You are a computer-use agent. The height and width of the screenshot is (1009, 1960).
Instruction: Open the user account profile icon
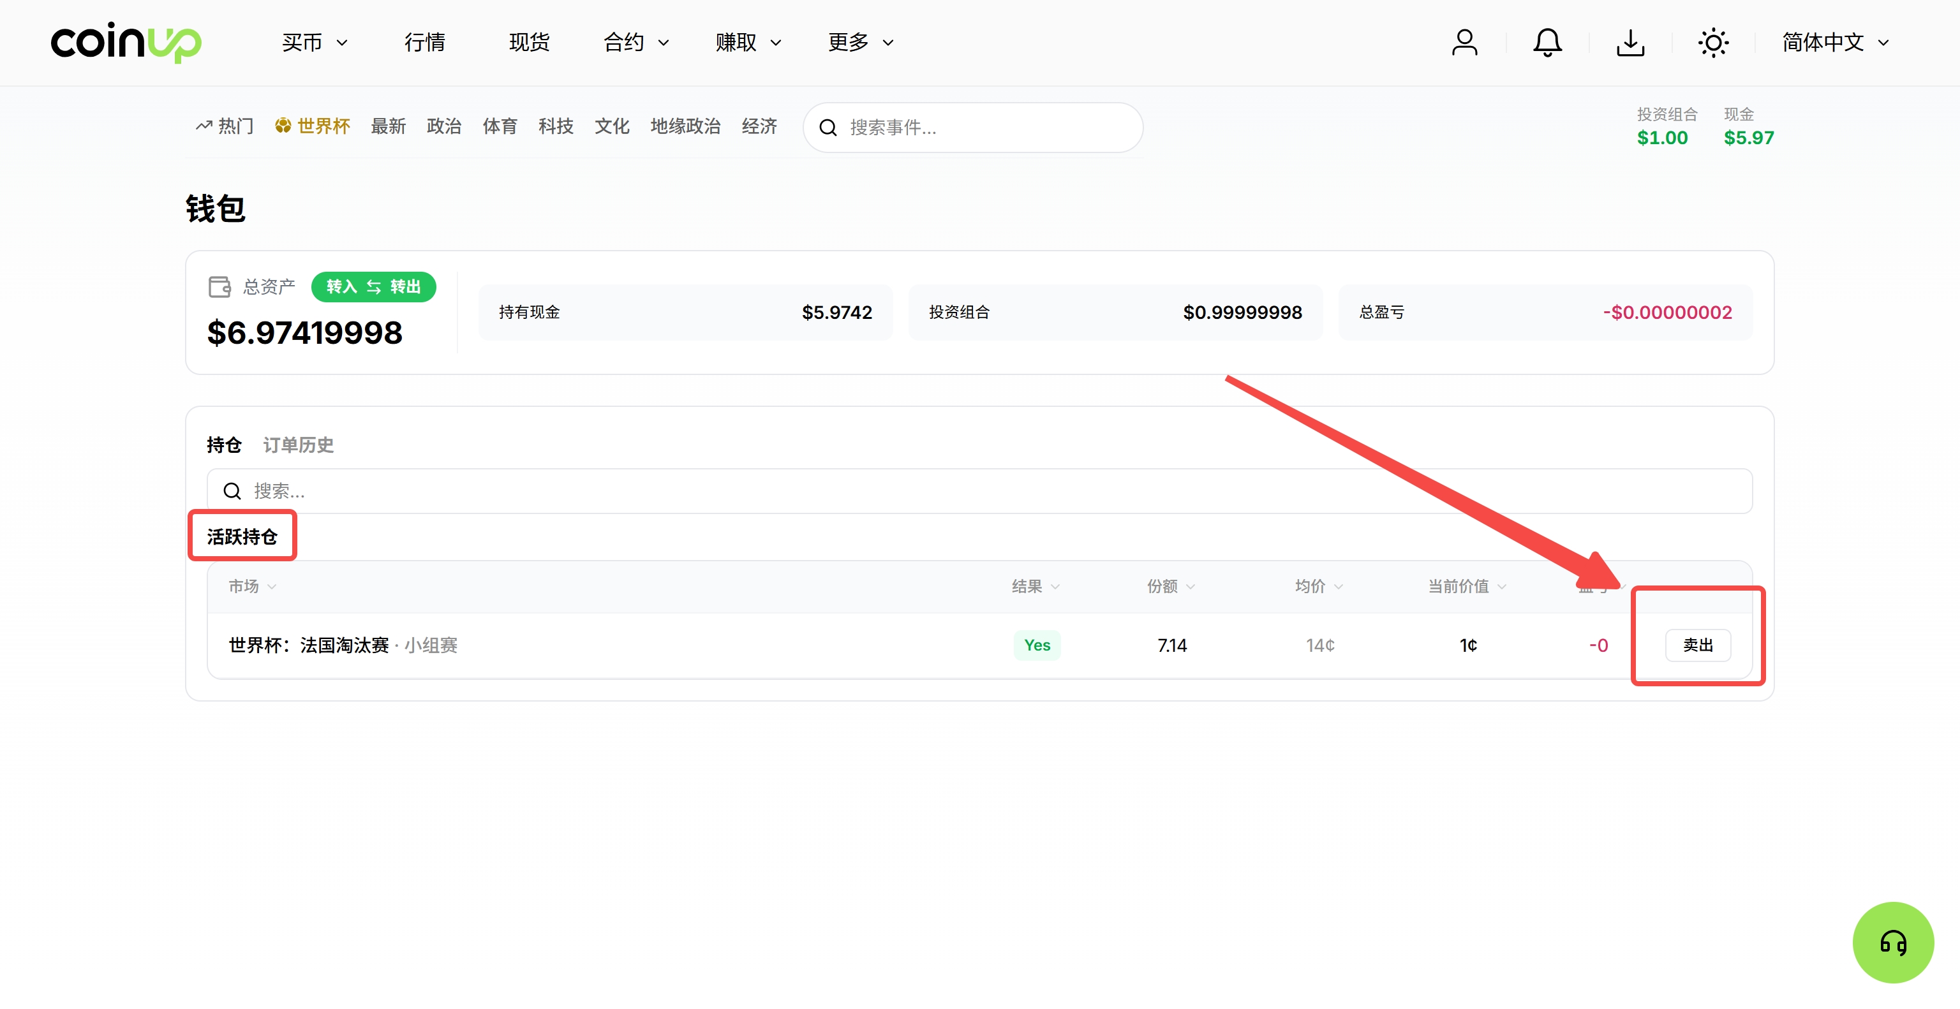tap(1464, 43)
